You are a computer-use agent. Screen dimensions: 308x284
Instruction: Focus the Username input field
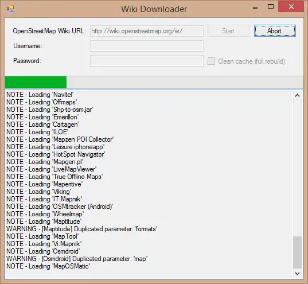tap(147, 46)
